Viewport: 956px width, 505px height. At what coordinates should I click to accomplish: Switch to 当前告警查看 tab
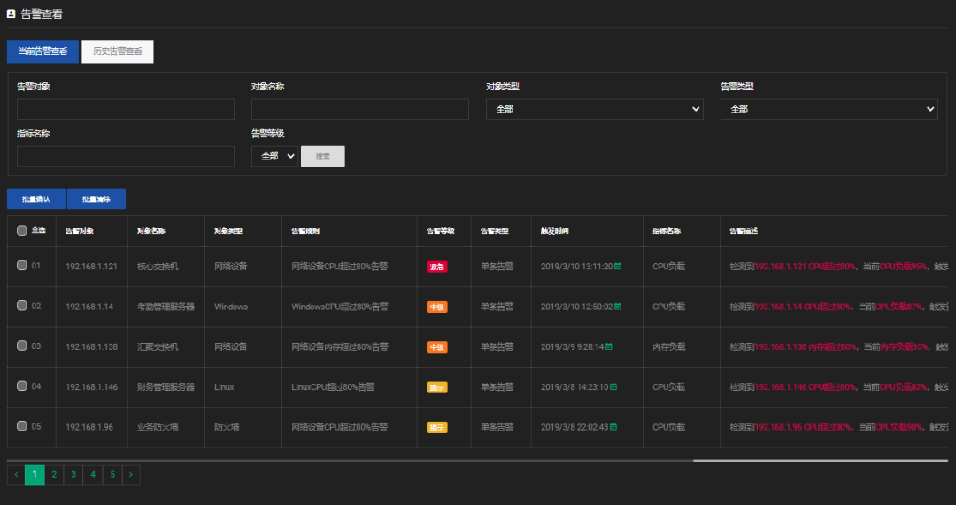tap(42, 51)
